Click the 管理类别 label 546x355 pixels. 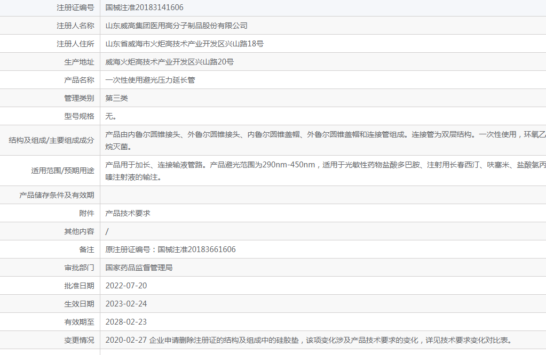tap(79, 98)
